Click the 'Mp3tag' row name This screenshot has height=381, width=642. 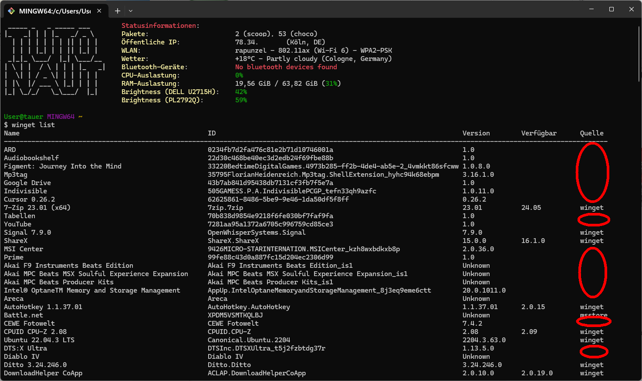[x=16, y=175]
